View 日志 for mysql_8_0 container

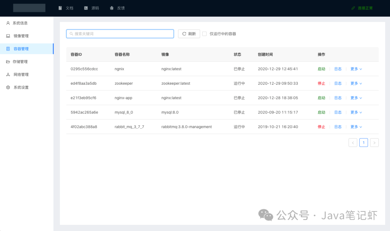point(338,112)
